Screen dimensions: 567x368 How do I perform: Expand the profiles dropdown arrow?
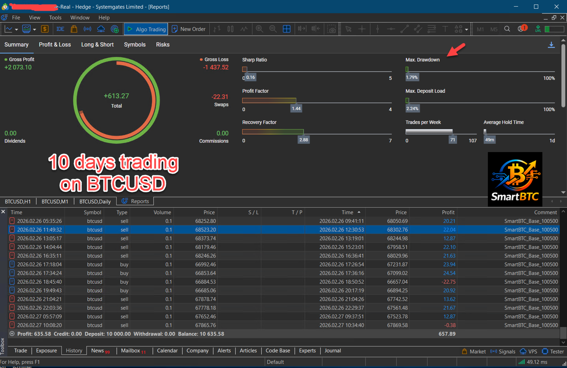tap(34, 30)
